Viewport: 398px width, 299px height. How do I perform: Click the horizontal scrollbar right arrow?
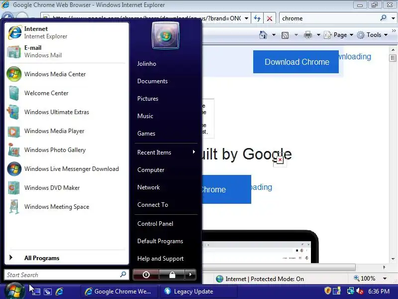click(384, 267)
